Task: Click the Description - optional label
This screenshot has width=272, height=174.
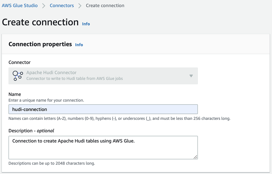Action: [31, 131]
